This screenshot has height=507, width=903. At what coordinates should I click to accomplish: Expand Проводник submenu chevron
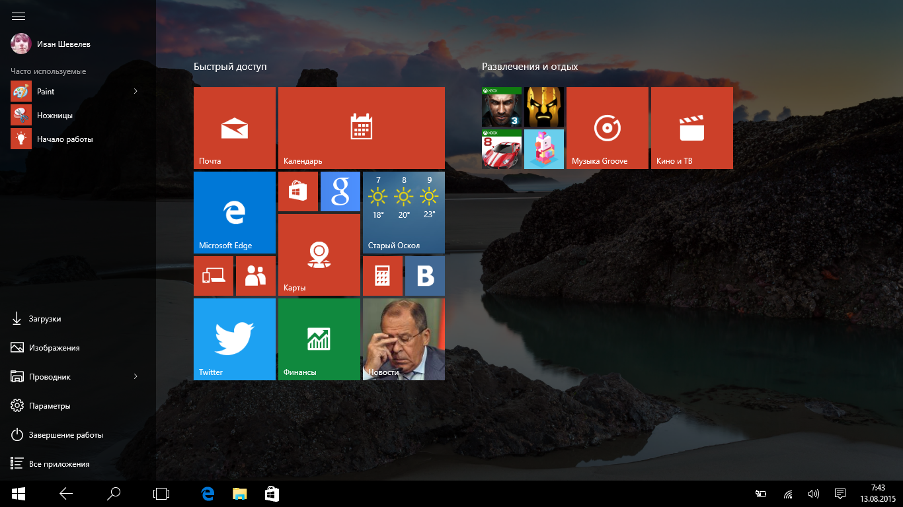click(x=136, y=376)
